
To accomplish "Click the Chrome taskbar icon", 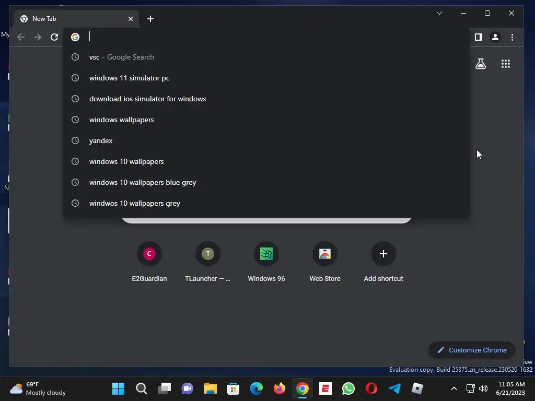I will (303, 388).
